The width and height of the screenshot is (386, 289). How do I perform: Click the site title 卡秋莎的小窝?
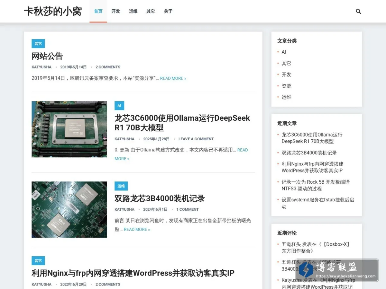53,12
